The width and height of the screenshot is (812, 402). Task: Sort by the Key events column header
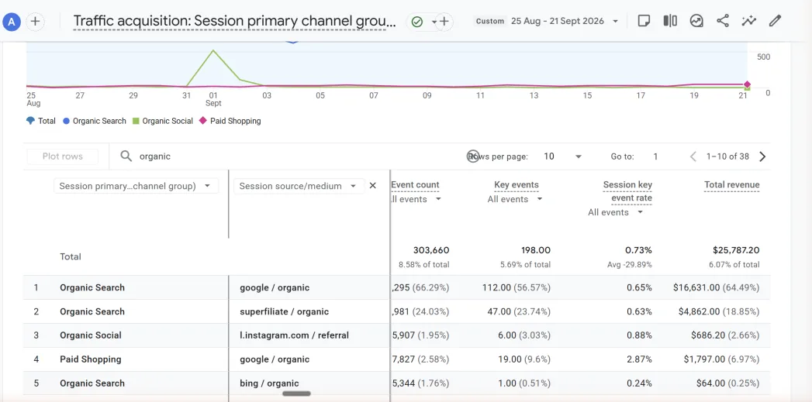[517, 184]
